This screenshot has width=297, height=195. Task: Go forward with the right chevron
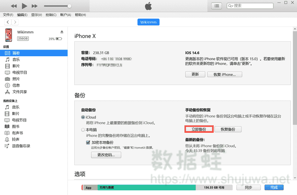click(x=15, y=22)
